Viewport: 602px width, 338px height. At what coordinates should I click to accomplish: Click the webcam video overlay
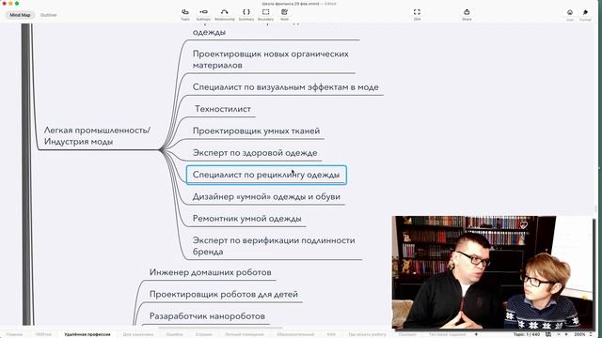(x=493, y=272)
